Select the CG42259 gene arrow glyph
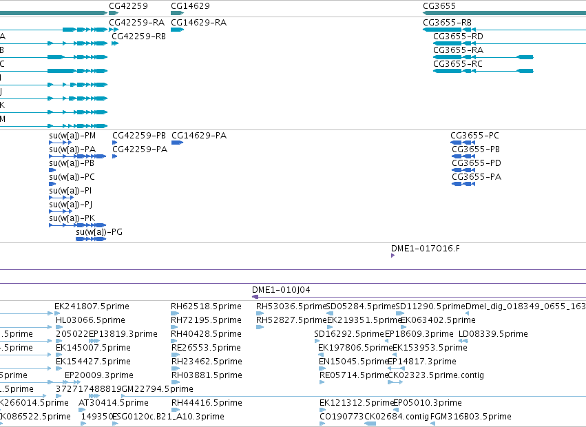The image size is (586, 427). [x=114, y=13]
